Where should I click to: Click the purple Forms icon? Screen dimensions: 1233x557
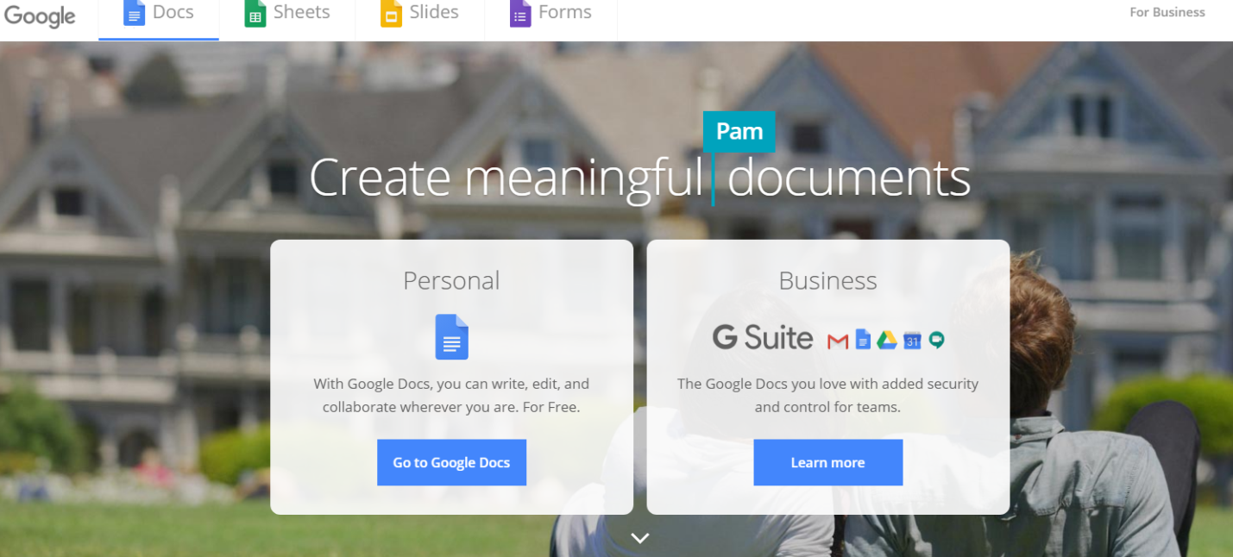click(520, 13)
